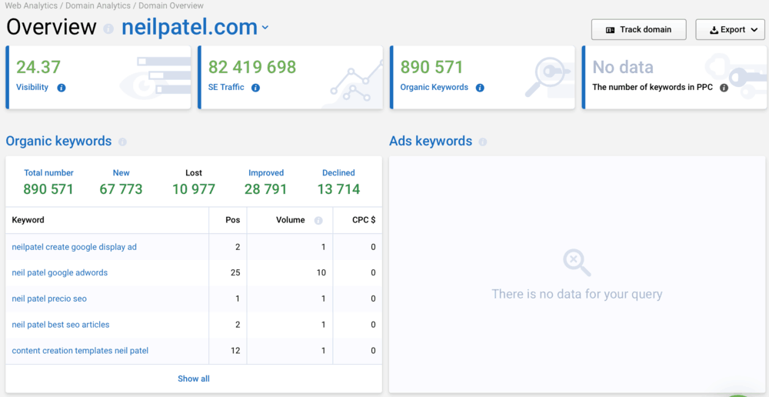Viewport: 769px width, 397px height.
Task: Click the Visibility info icon
Action: coord(62,88)
